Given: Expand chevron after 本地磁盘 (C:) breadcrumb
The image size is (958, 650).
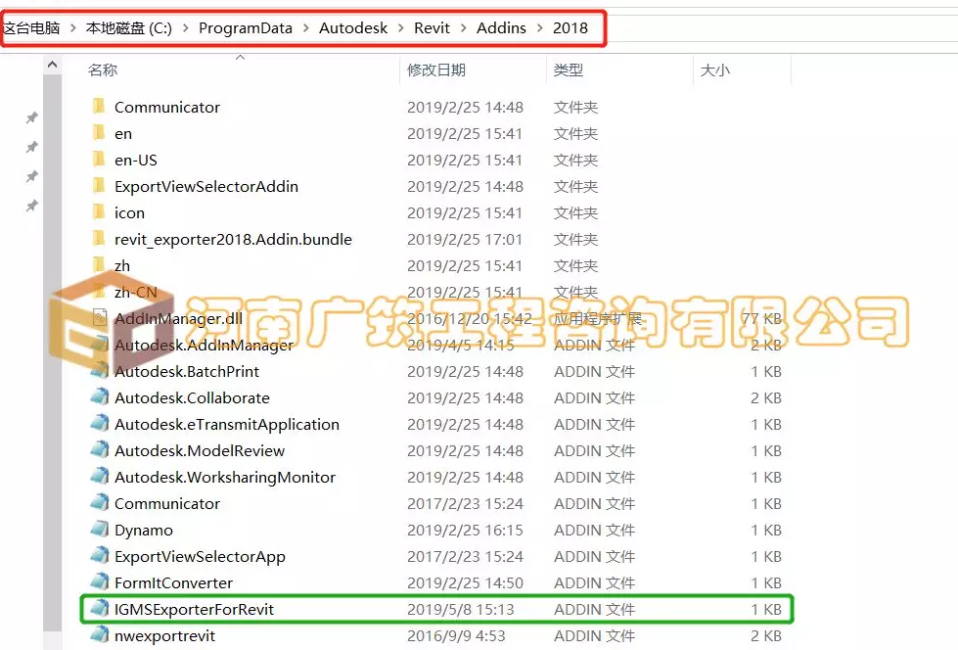Looking at the screenshot, I should coord(185,28).
